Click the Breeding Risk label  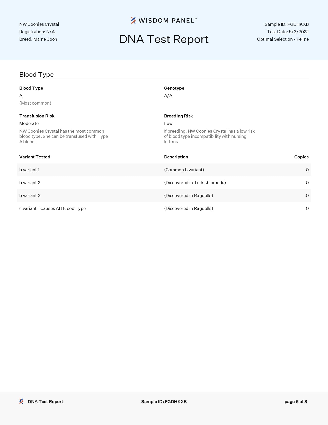click(x=178, y=116)
